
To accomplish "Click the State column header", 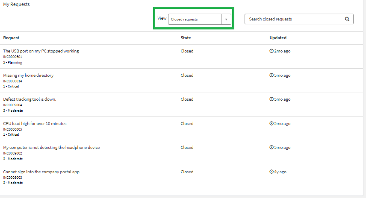I will point(186,38).
